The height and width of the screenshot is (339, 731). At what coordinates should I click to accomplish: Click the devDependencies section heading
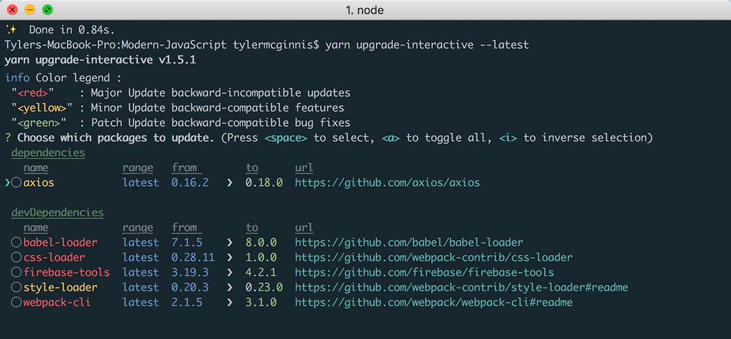click(57, 213)
